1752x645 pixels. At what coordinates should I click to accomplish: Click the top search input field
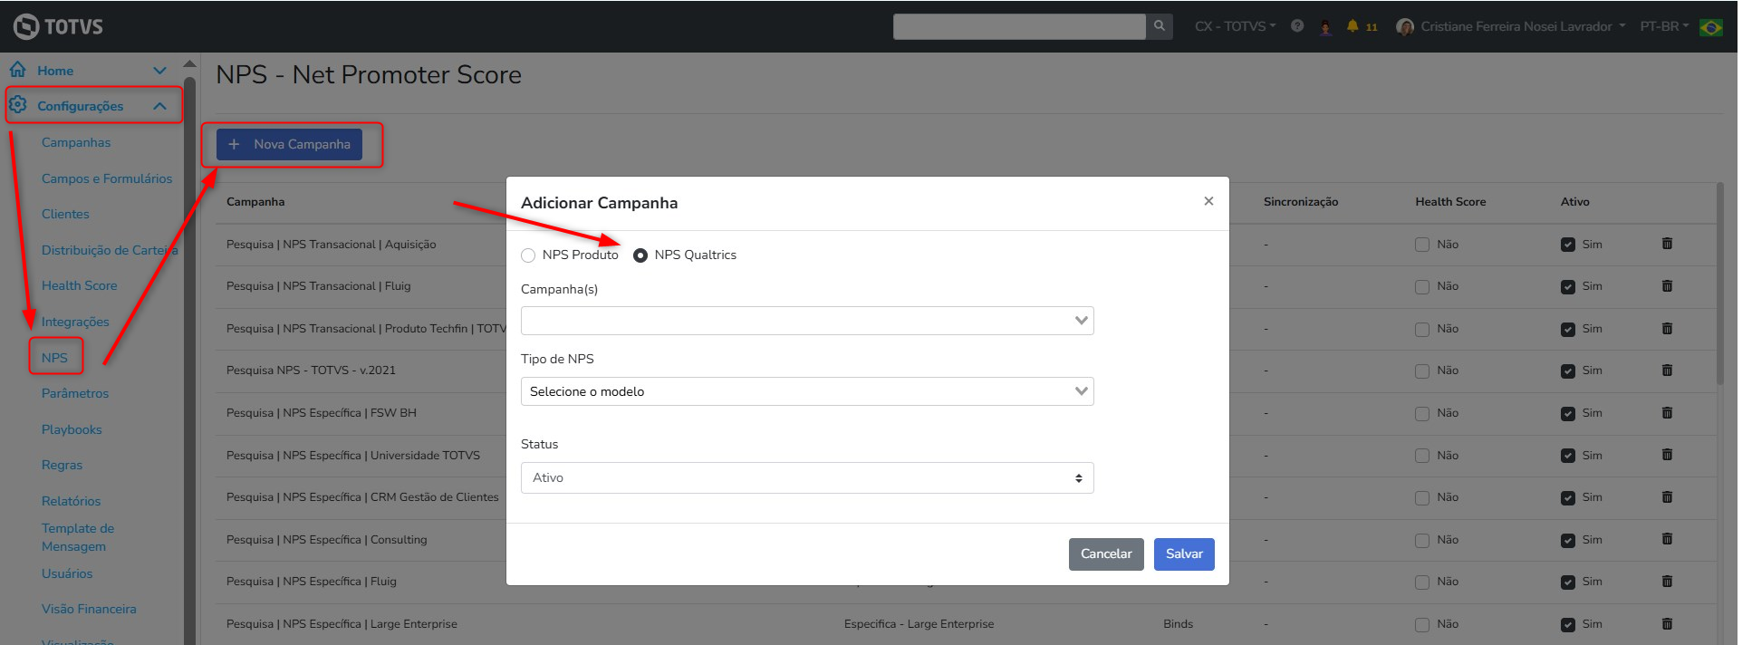(1018, 26)
